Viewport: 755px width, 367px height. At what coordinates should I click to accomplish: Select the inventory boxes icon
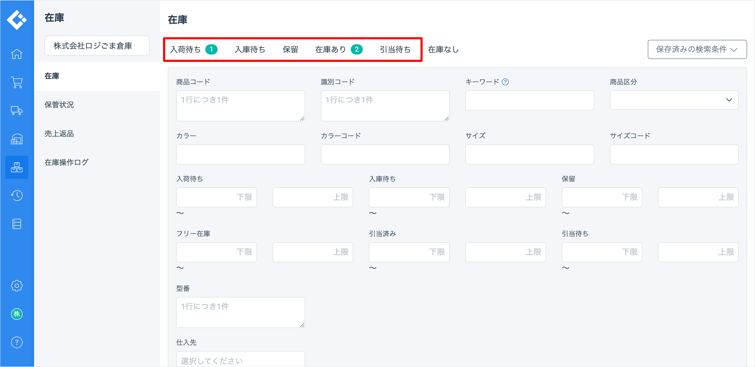point(17,167)
